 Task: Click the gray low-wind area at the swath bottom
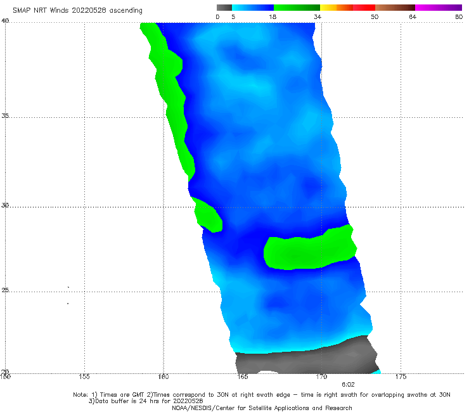coord(307,357)
